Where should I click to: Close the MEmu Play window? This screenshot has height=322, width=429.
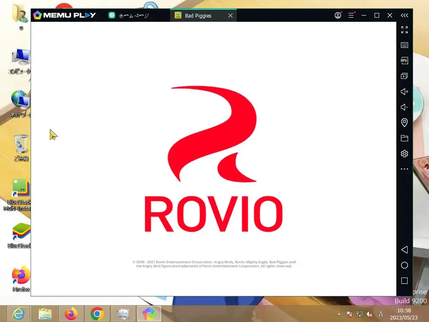pos(390,16)
